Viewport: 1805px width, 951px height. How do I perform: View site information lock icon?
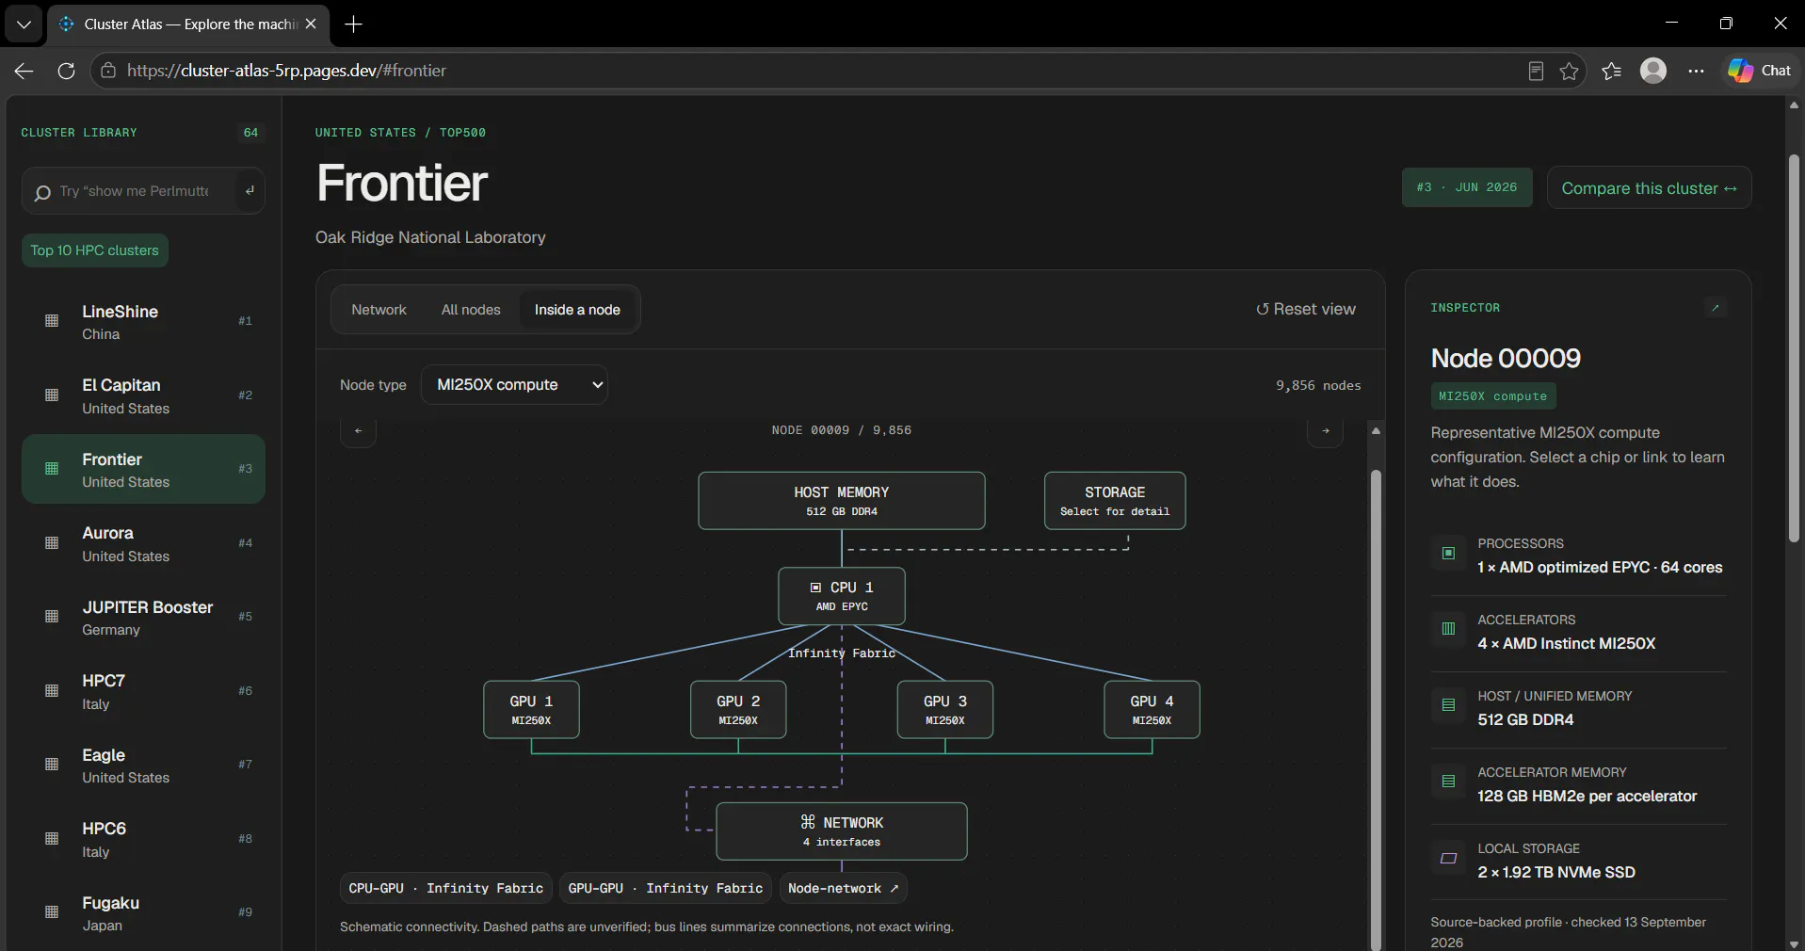click(108, 71)
